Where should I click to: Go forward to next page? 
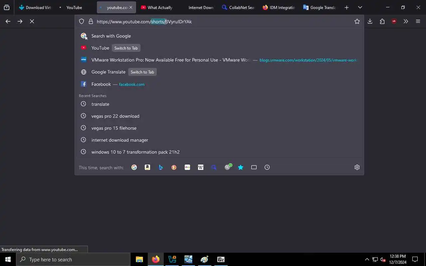coord(20,21)
